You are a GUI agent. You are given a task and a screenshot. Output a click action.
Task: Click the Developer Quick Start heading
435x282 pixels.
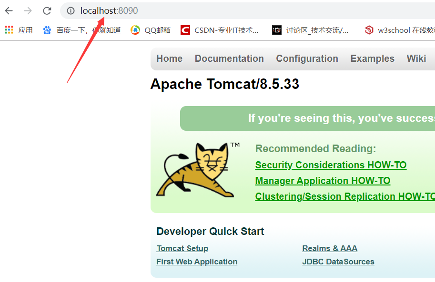[210, 231]
